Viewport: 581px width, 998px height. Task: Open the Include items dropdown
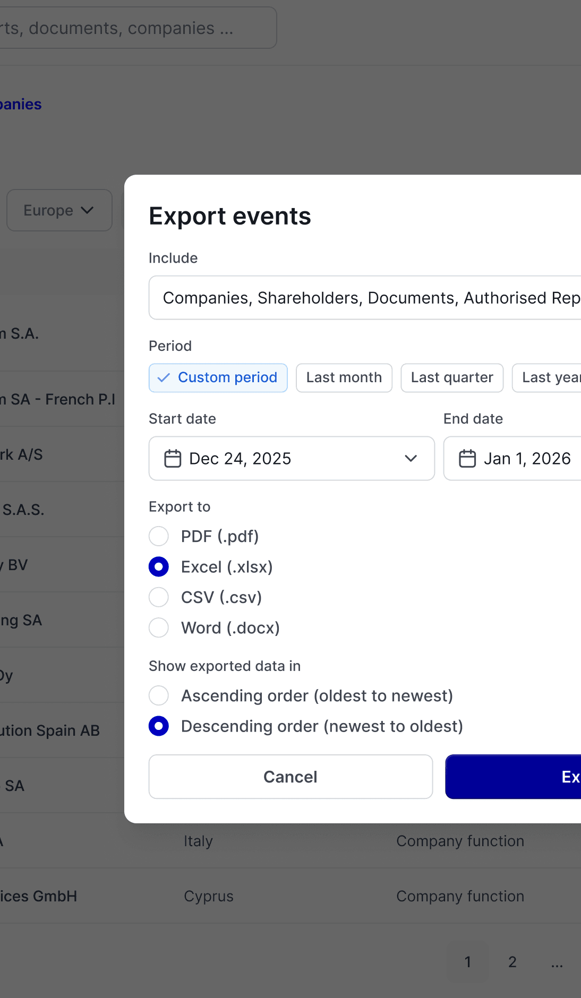pos(366,298)
